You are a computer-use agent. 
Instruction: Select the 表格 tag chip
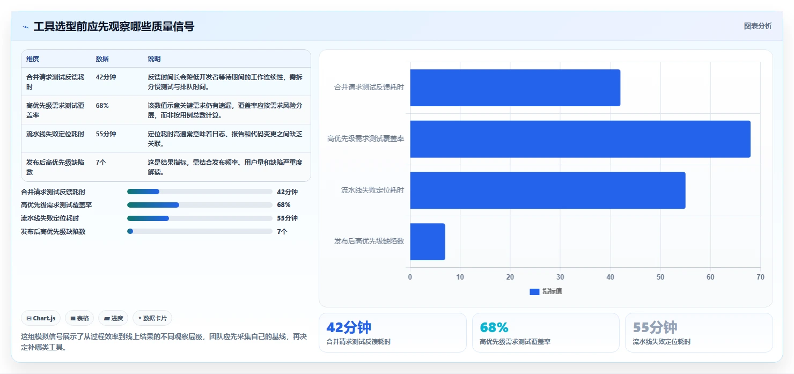[79, 318]
